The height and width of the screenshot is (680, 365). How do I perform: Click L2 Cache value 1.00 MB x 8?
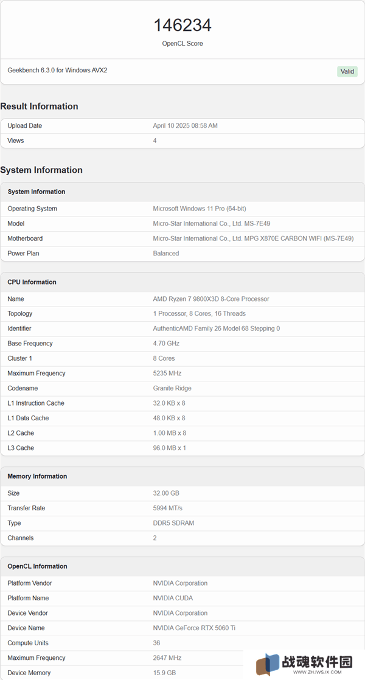click(x=170, y=433)
